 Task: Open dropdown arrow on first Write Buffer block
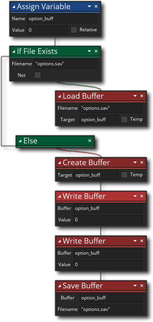coord(135,196)
